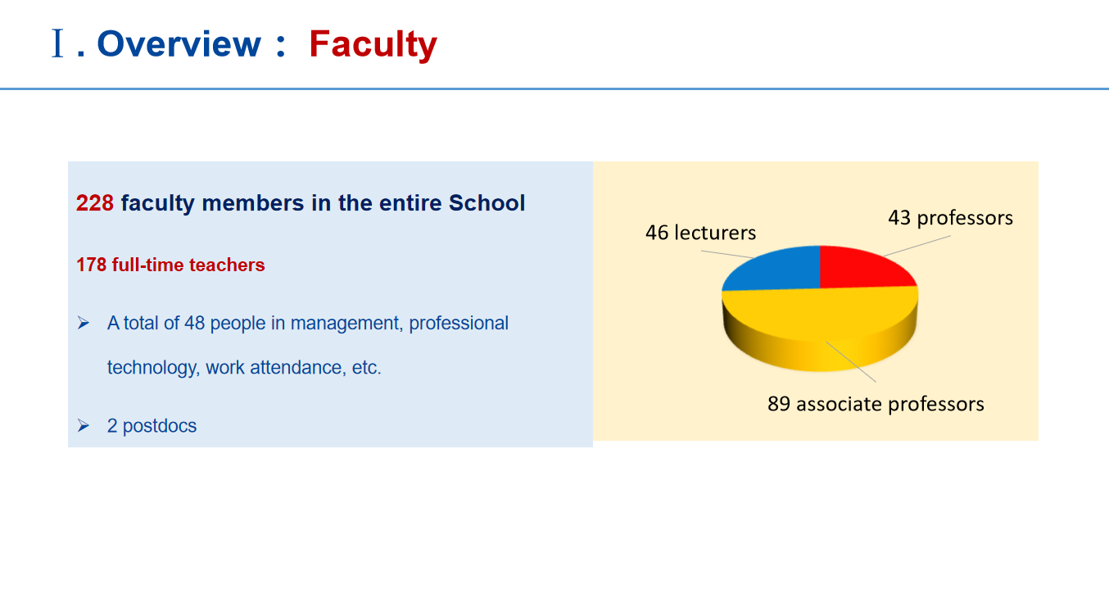1109x594 pixels.
Task: Click 'A total of 48 people in management' text
Action: coord(256,324)
